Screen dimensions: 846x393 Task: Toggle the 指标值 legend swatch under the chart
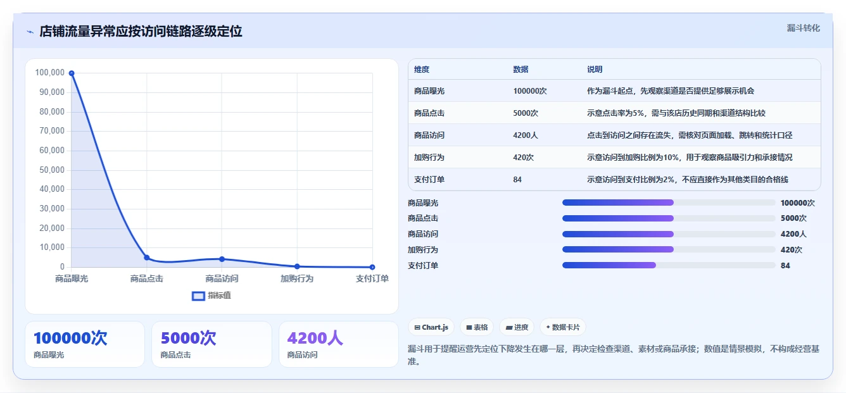point(198,296)
